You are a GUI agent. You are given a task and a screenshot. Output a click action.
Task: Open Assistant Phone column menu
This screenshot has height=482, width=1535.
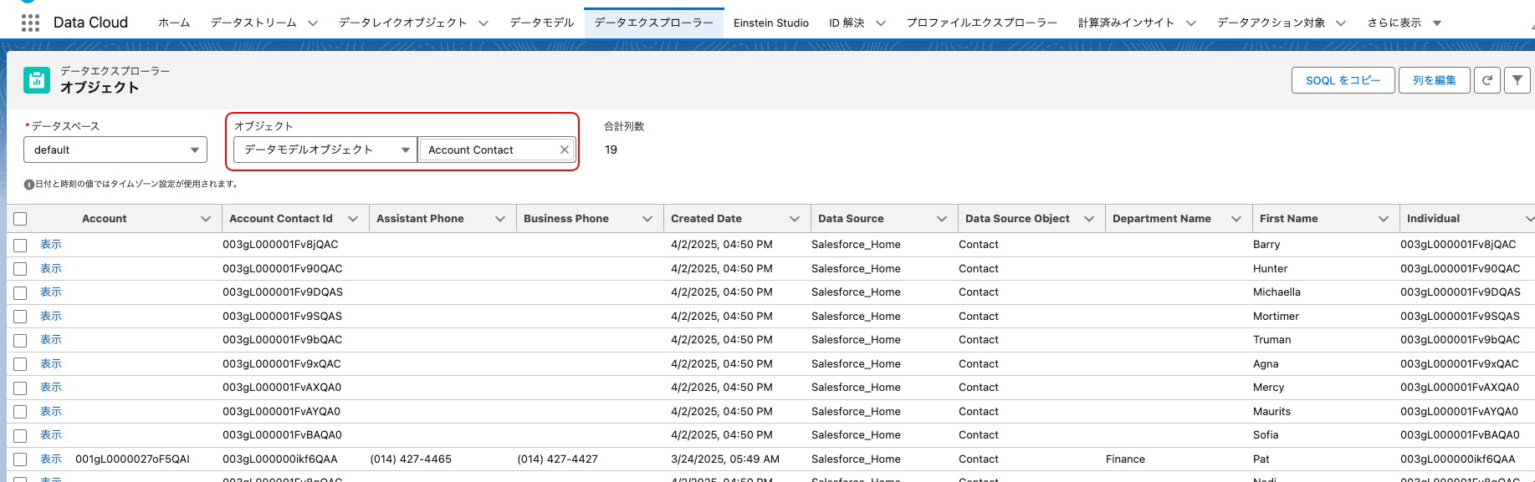point(500,219)
